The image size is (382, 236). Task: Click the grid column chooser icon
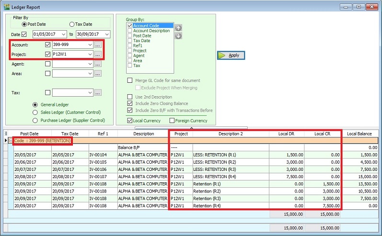point(6,134)
